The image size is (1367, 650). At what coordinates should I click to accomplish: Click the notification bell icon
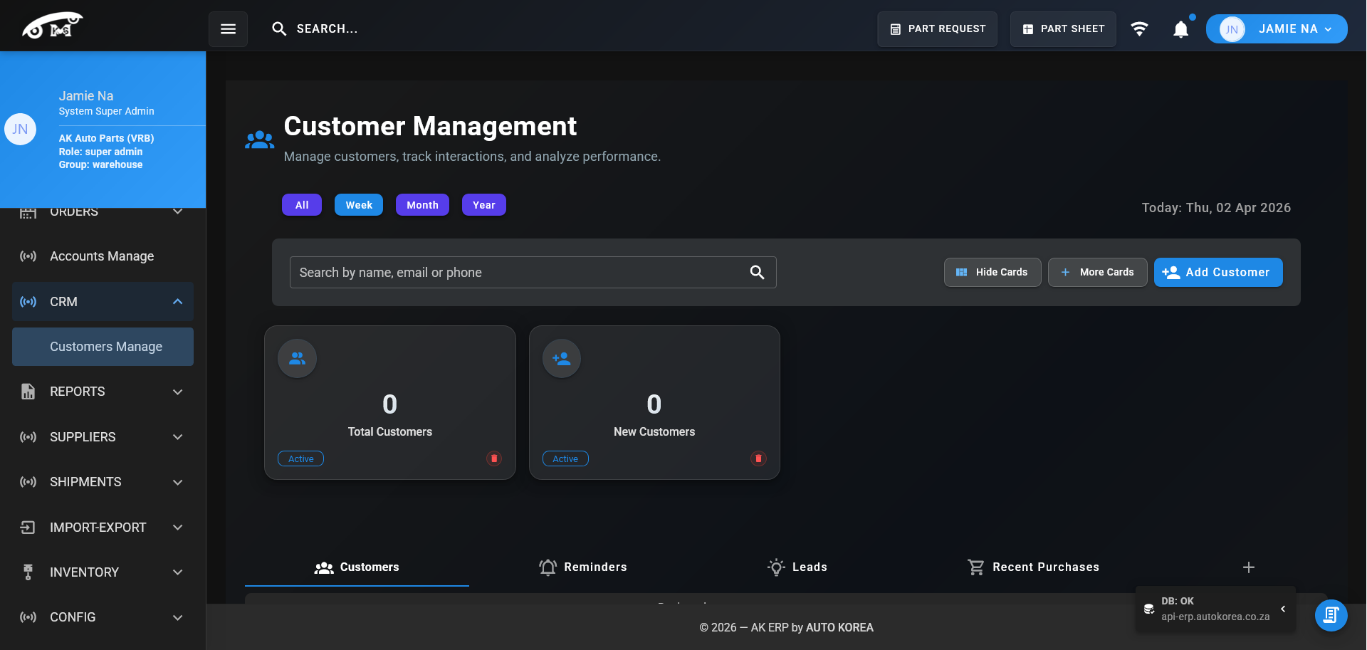(x=1180, y=29)
